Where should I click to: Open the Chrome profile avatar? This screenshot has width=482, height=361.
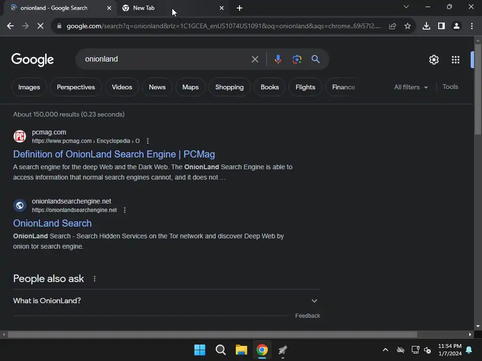pos(457,26)
